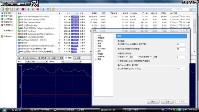Image resolution: width=199 pixels, height=112 pixels.
Task: Open µTorrent 1.8.5 taskbar button
Action: [111, 110]
